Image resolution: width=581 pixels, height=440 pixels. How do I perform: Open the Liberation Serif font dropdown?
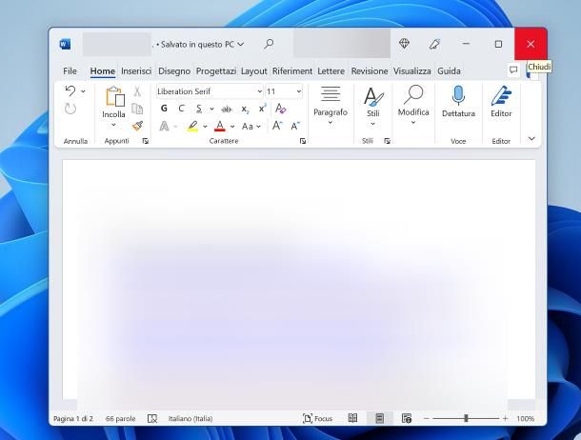coord(259,91)
